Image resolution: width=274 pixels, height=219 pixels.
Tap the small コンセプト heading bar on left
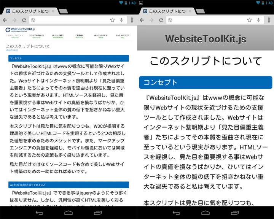68,58
